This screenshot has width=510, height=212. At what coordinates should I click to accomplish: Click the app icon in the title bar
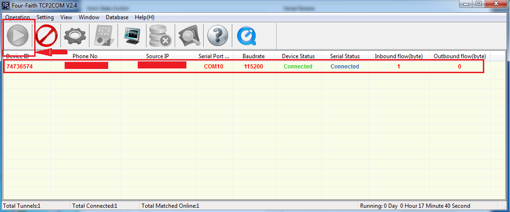coord(6,5)
